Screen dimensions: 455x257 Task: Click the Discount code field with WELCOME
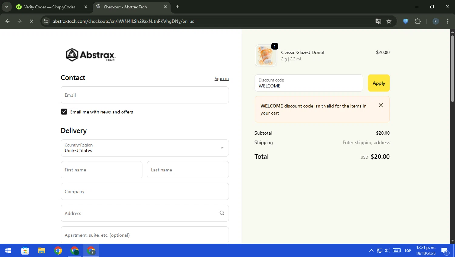coord(309,83)
